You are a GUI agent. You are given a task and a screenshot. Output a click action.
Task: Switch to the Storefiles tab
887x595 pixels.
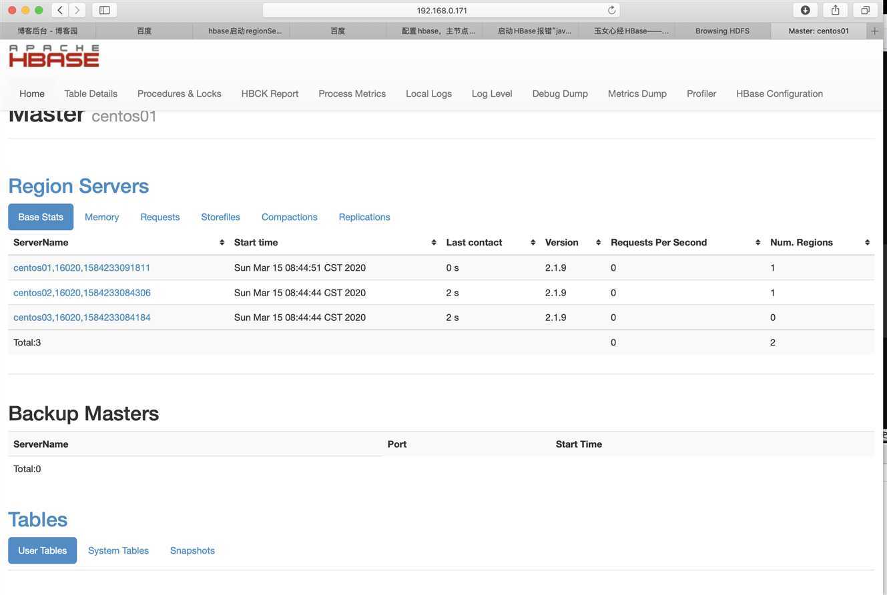point(220,217)
